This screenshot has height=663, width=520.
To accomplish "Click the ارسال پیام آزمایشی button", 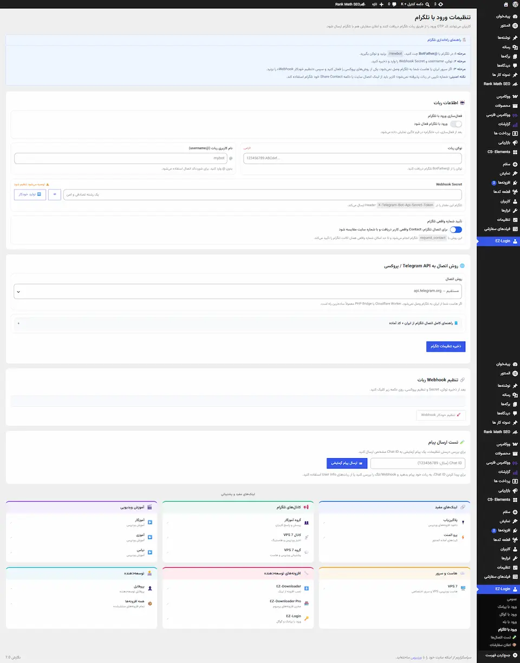I will tap(347, 463).
